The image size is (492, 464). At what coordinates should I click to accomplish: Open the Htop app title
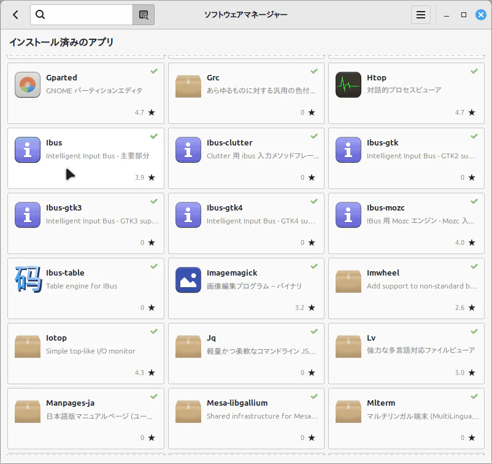coord(377,77)
